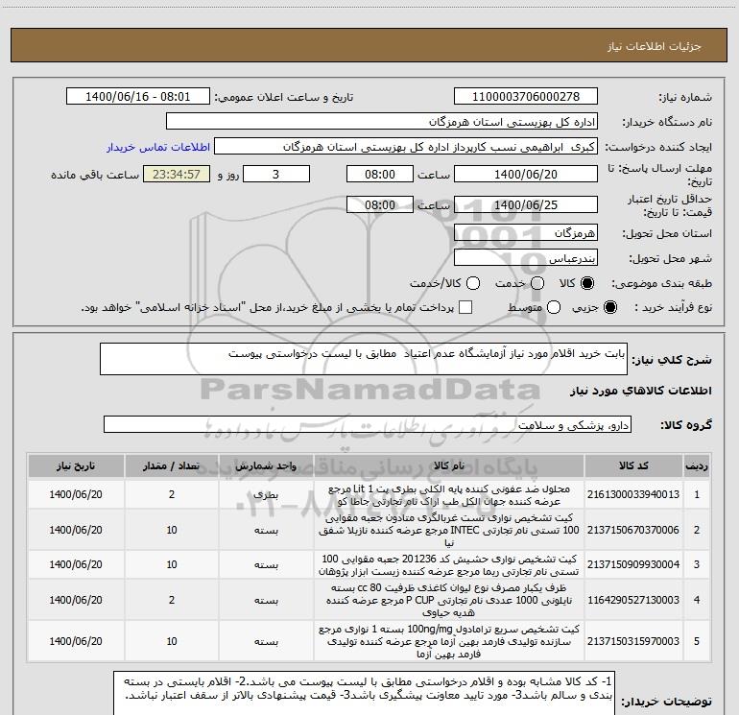The height and width of the screenshot is (715, 739).
Task: Click the ردیف column header
Action: 697,466
